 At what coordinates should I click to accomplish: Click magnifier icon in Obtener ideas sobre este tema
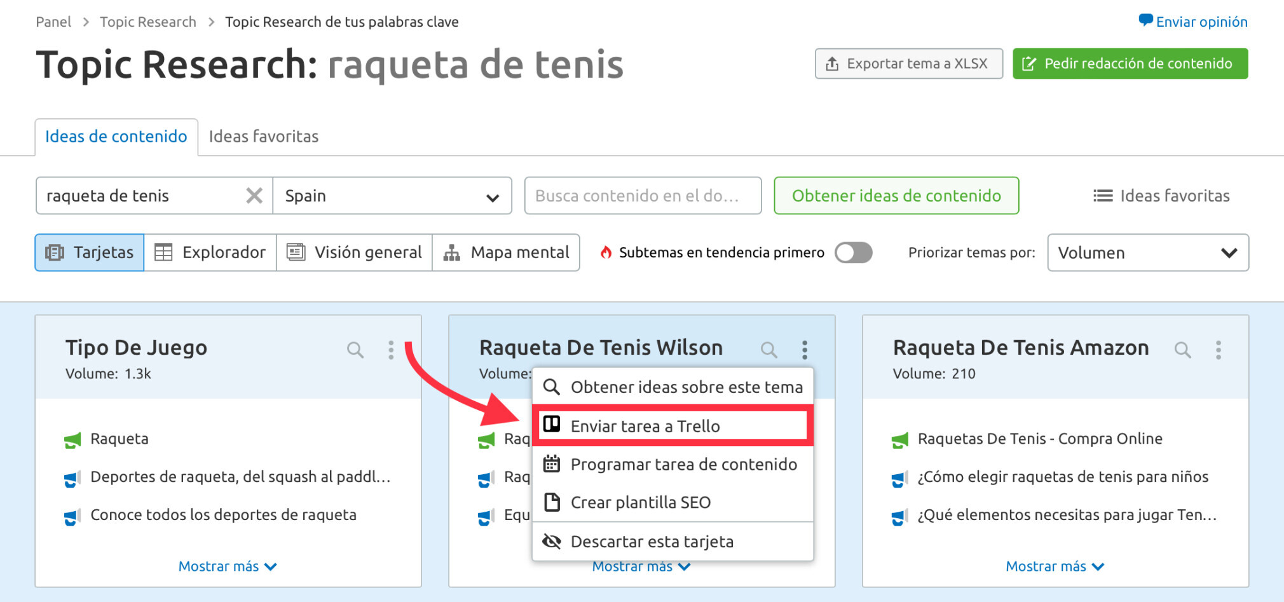pyautogui.click(x=552, y=387)
